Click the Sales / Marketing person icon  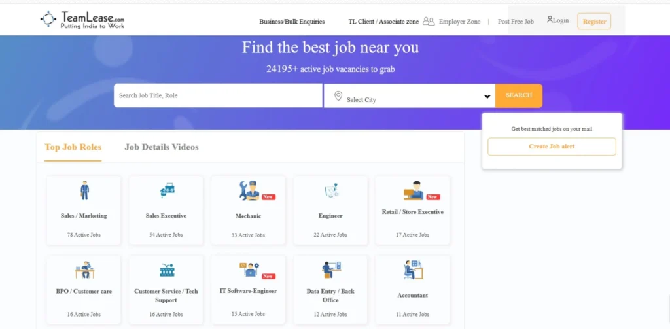coord(84,190)
